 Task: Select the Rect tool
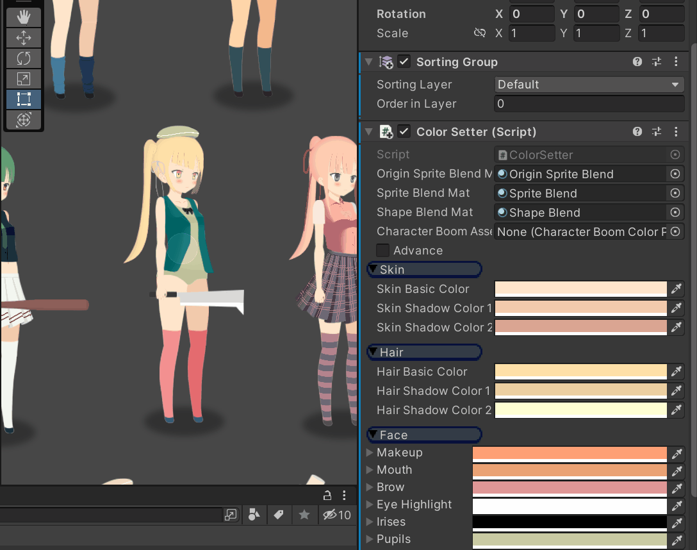24,99
